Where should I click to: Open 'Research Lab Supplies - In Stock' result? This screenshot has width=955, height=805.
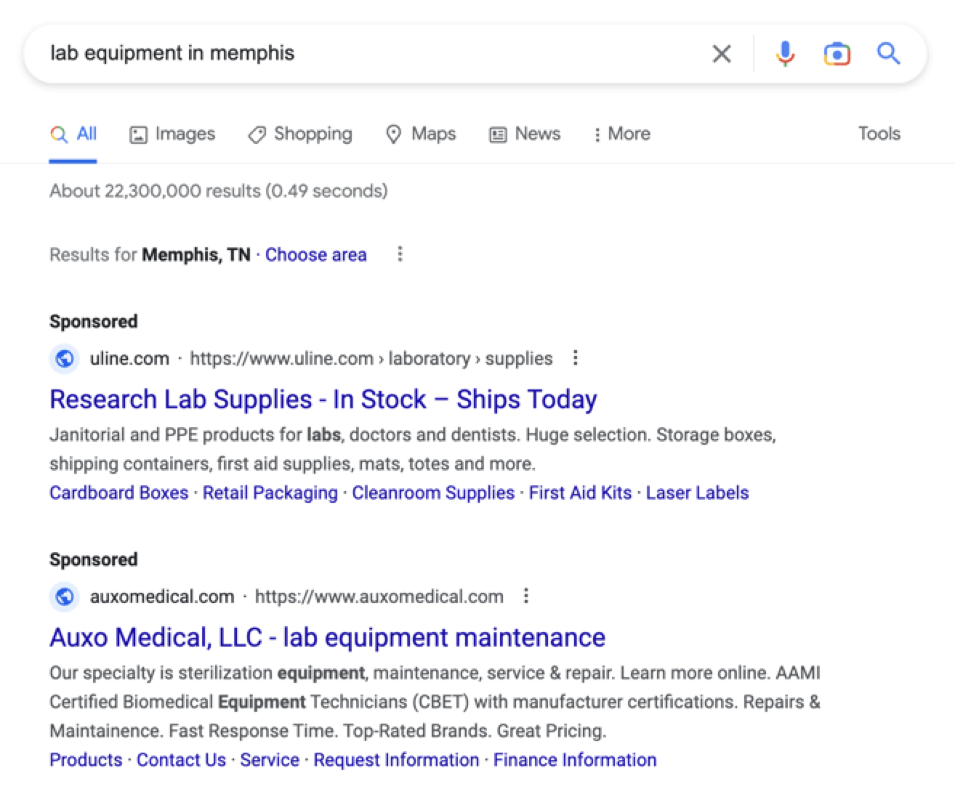point(323,399)
